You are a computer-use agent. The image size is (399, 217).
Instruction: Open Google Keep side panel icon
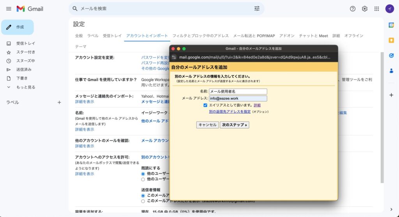click(391, 40)
